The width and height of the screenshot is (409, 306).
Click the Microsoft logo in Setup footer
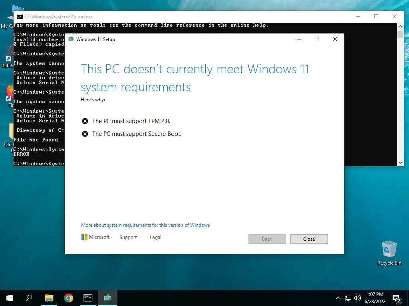pyautogui.click(x=95, y=237)
